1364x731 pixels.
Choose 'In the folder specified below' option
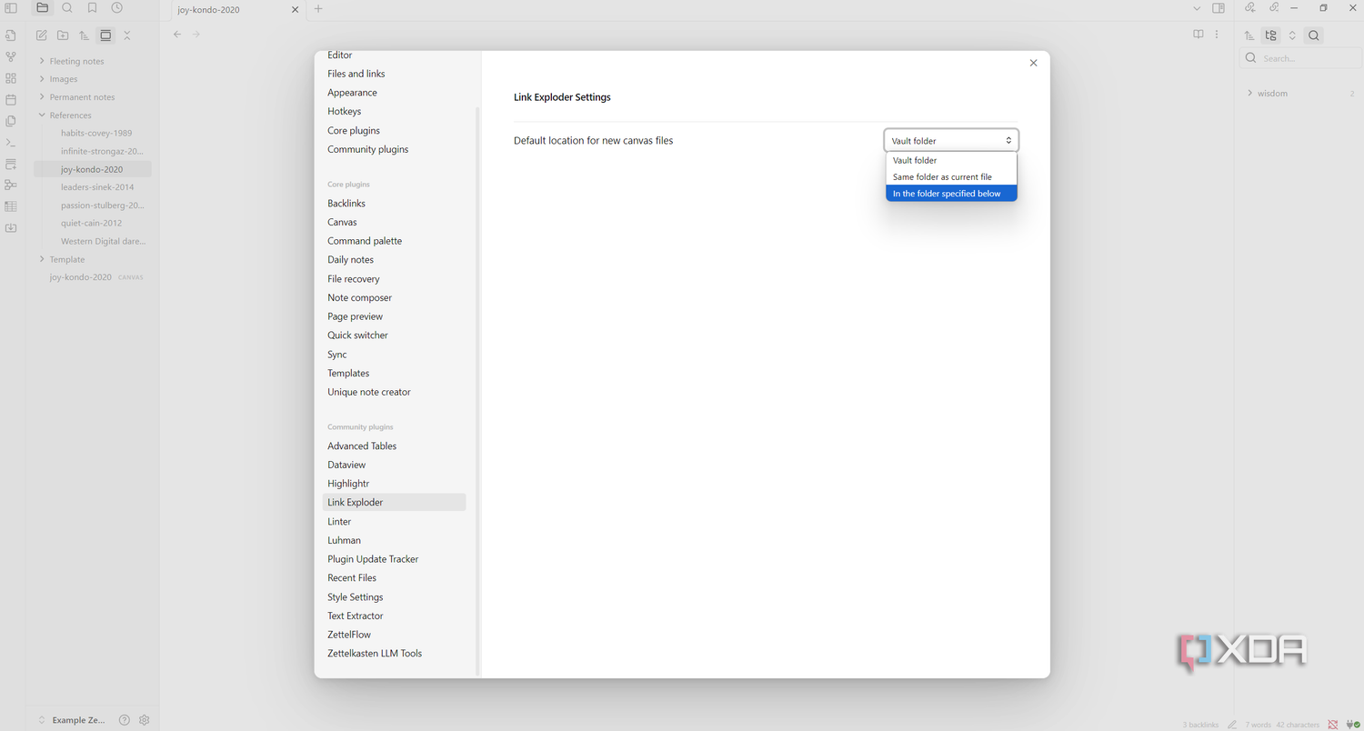tap(951, 194)
